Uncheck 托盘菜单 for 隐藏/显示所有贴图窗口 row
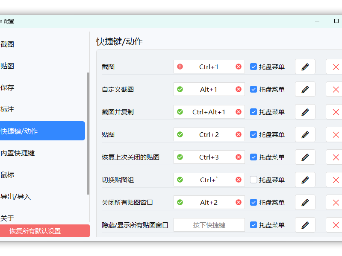 253,225
